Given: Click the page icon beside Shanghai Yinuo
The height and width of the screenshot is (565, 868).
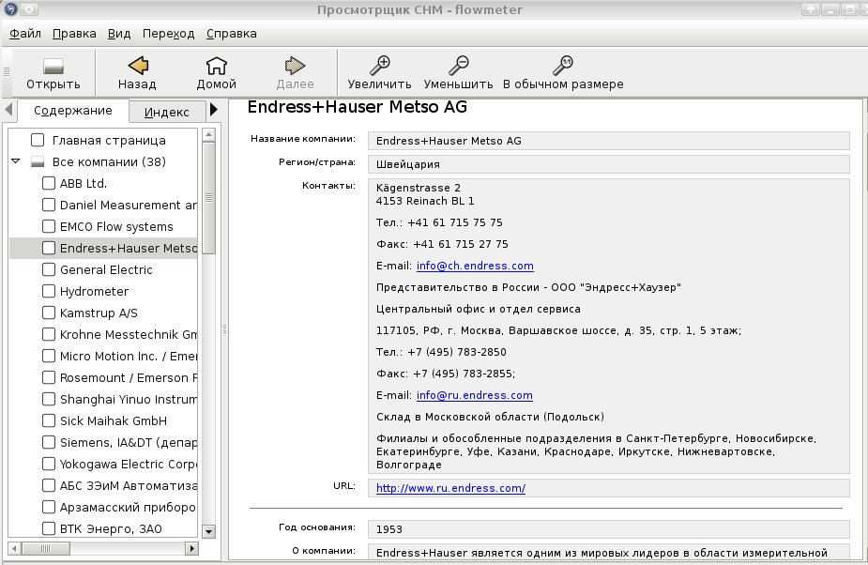Looking at the screenshot, I should (x=49, y=400).
